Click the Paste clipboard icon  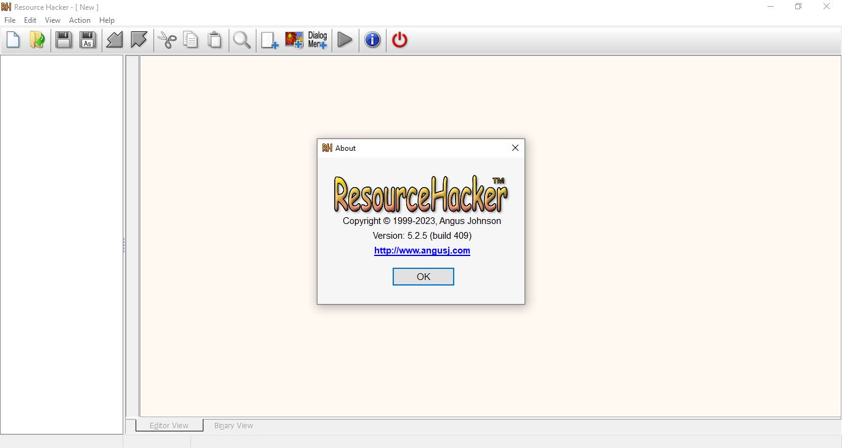click(x=215, y=40)
